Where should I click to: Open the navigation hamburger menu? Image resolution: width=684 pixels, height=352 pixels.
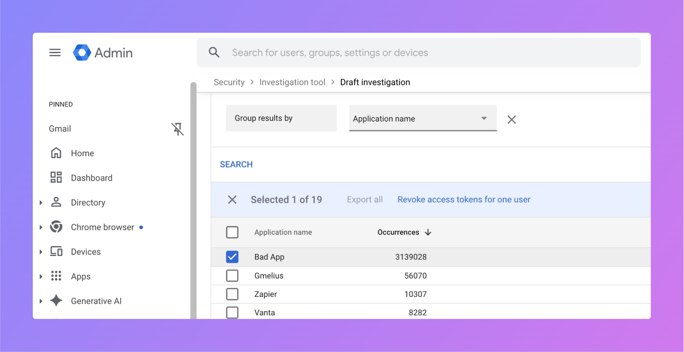55,52
